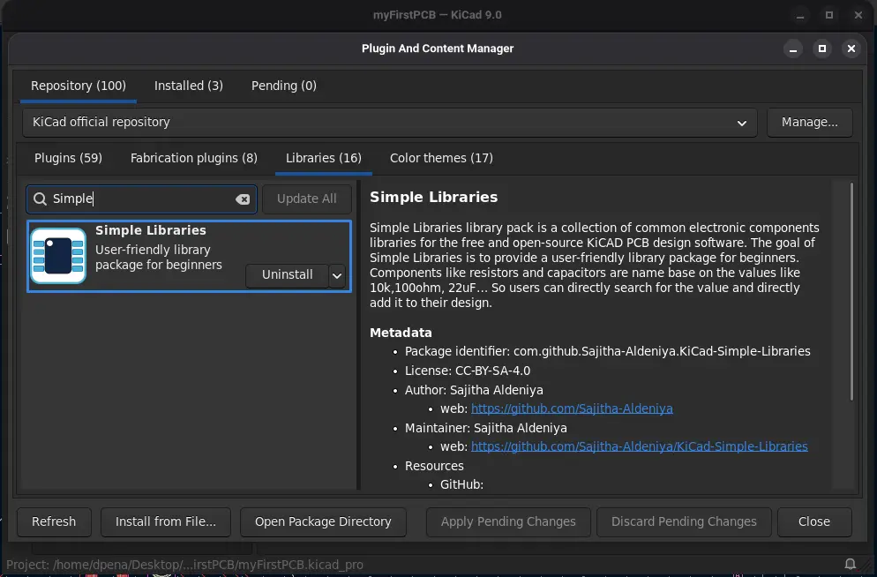Open the Color themes (17) tab
This screenshot has width=877, height=577.
441,158
